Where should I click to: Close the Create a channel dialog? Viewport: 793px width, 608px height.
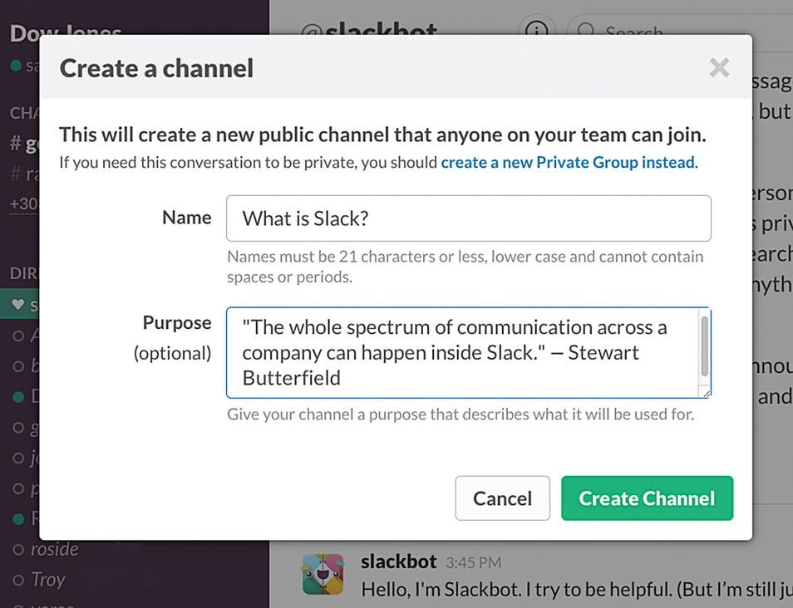(x=719, y=67)
